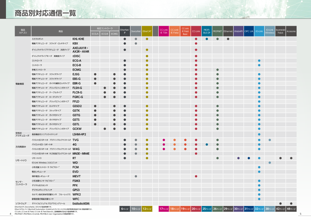Click the IO-Link Wireless column header
The image size is (311, 220).
tap(270, 31)
